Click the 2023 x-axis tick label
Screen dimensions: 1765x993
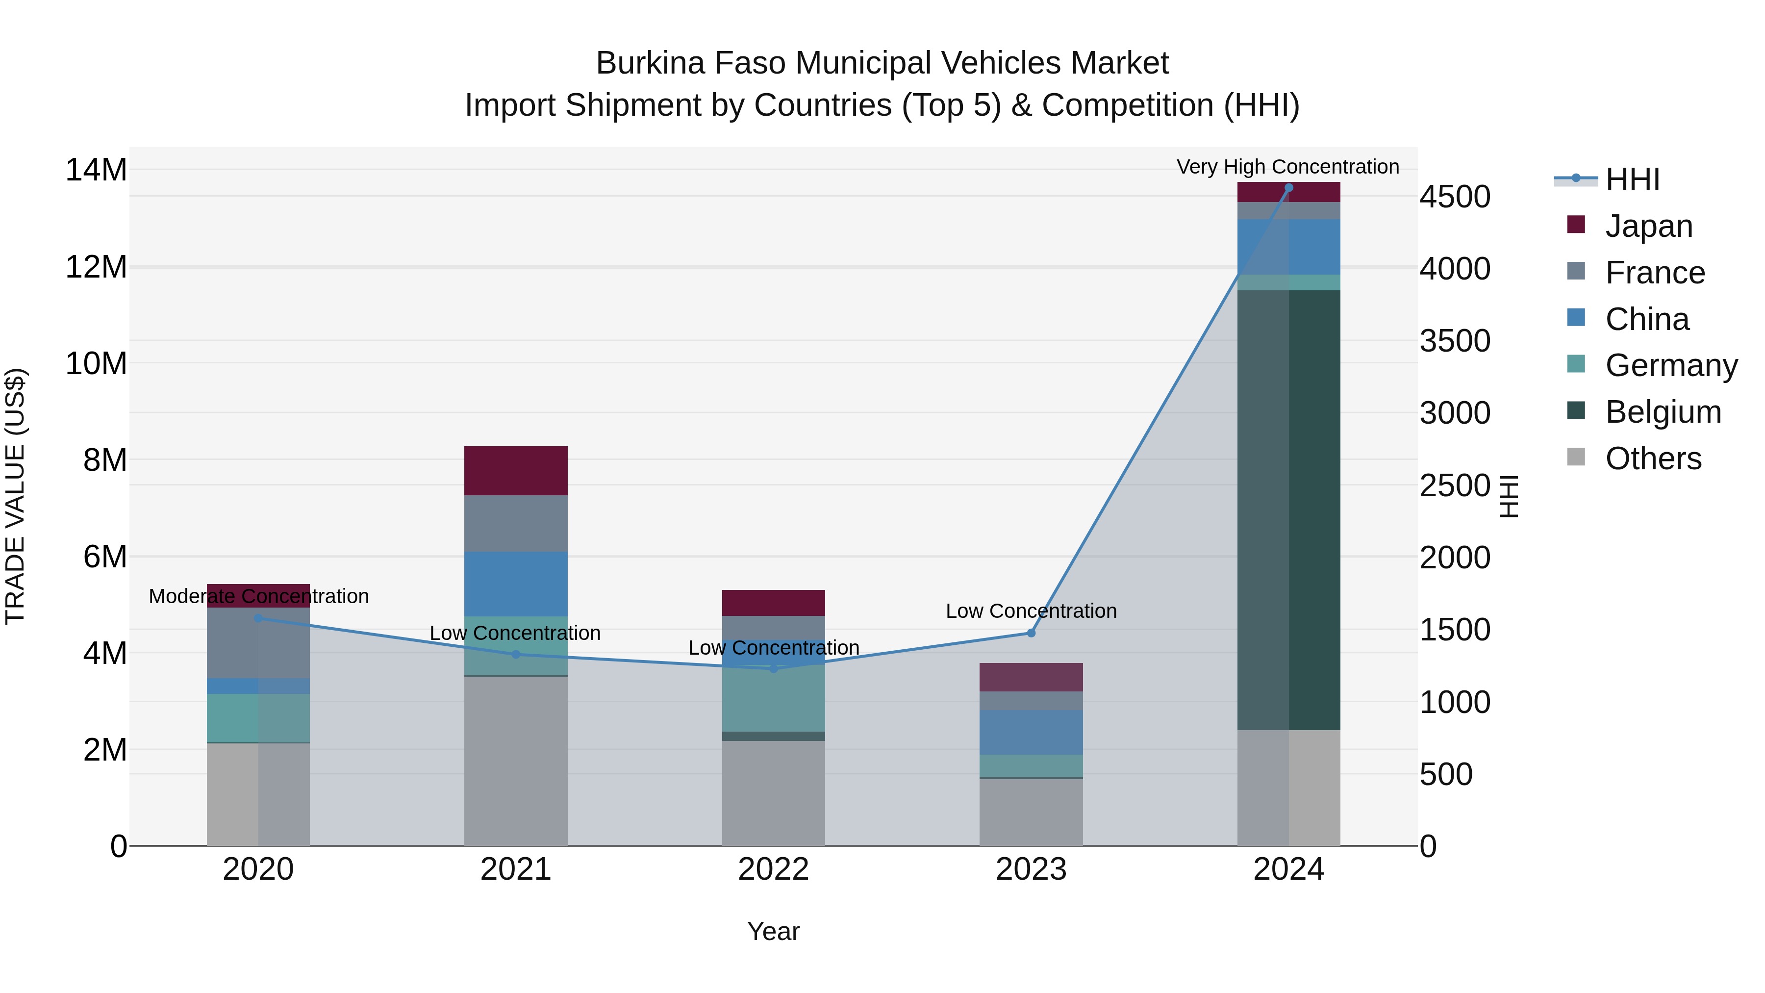tap(1031, 869)
